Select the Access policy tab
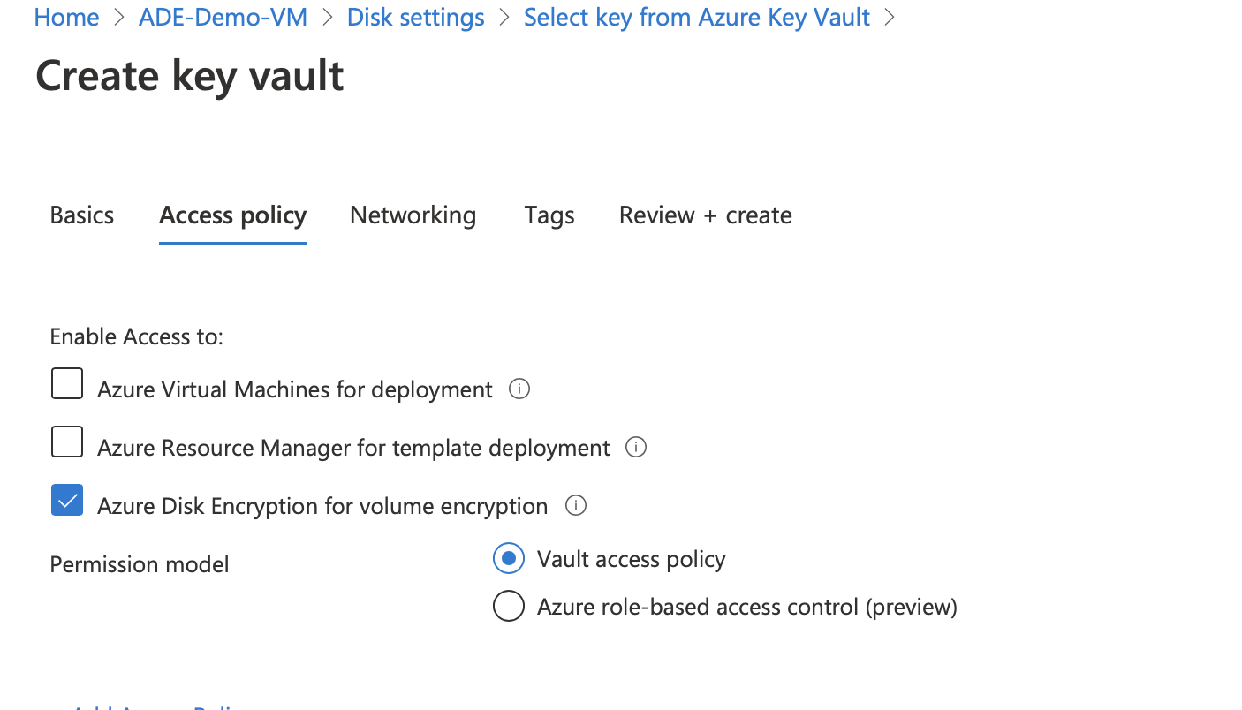Viewport: 1242px width, 710px height. (x=233, y=215)
